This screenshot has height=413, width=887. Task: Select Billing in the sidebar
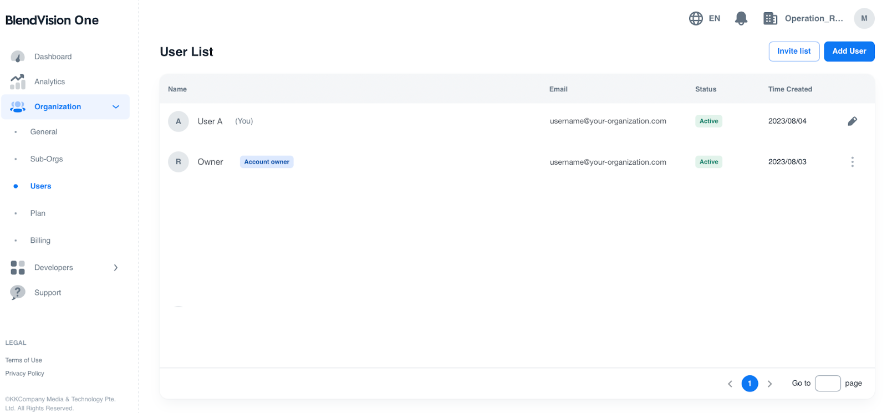[x=40, y=241]
